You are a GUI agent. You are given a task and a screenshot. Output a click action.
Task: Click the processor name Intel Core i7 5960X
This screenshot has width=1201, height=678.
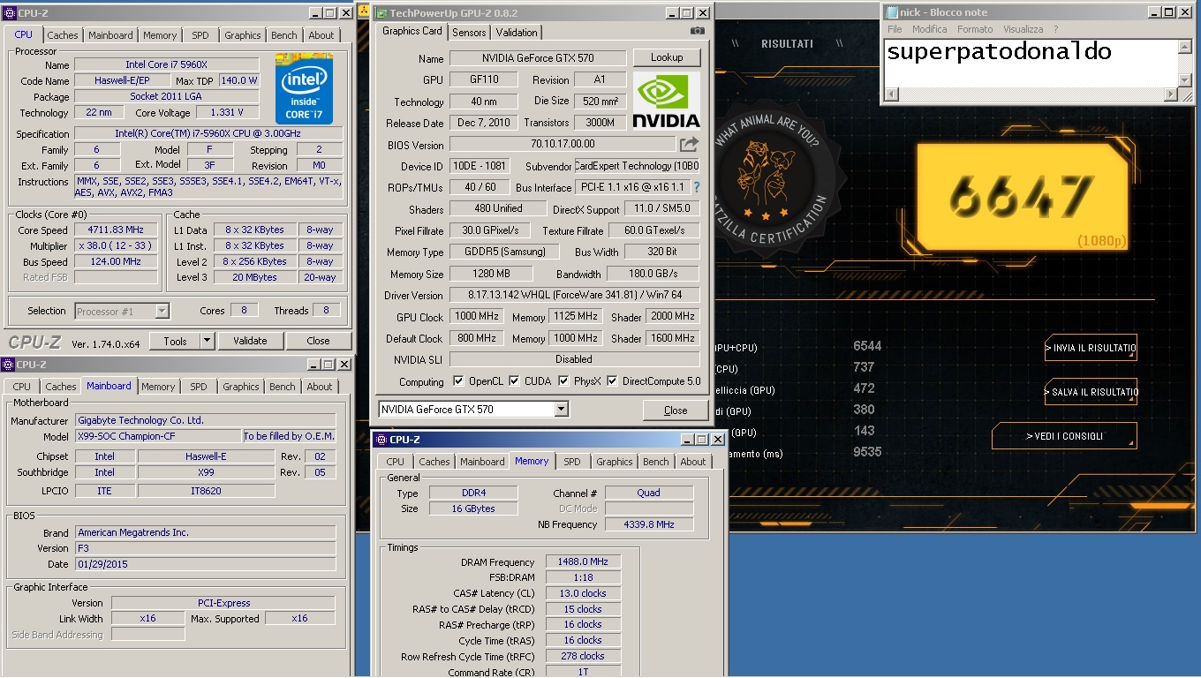(x=167, y=65)
